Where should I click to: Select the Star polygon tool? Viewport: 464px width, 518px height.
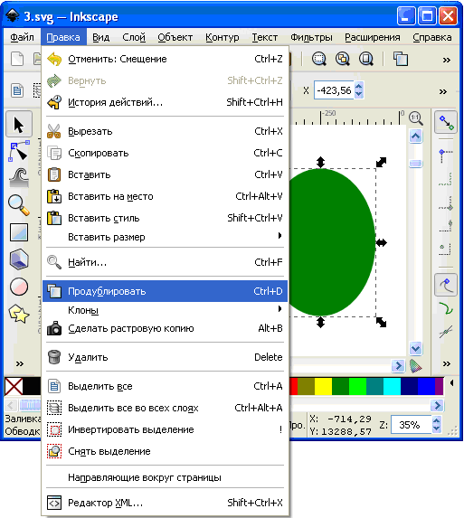point(19,314)
